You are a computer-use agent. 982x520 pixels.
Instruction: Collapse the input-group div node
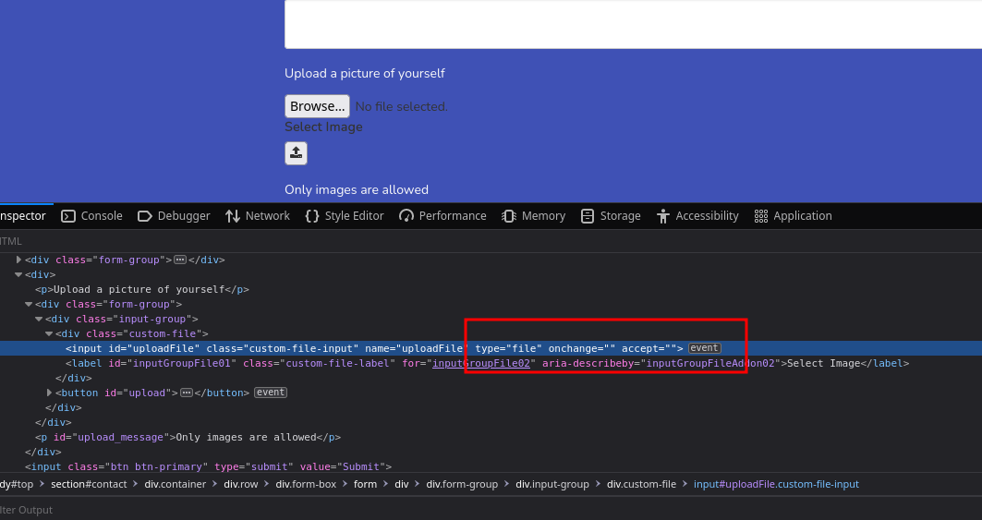pos(39,319)
